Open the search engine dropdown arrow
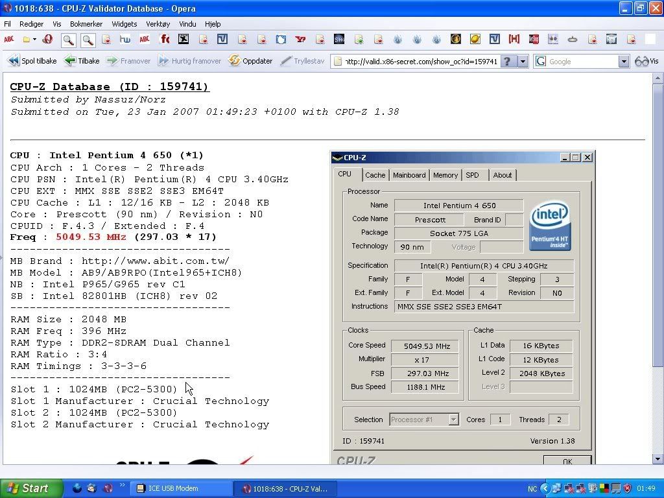Image resolution: width=664 pixels, height=498 pixels. point(624,62)
